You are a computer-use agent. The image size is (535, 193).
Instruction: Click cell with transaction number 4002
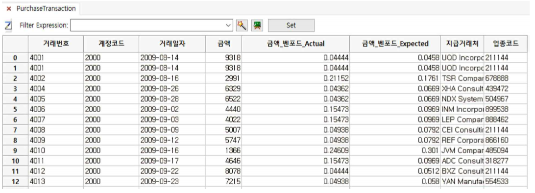point(56,78)
